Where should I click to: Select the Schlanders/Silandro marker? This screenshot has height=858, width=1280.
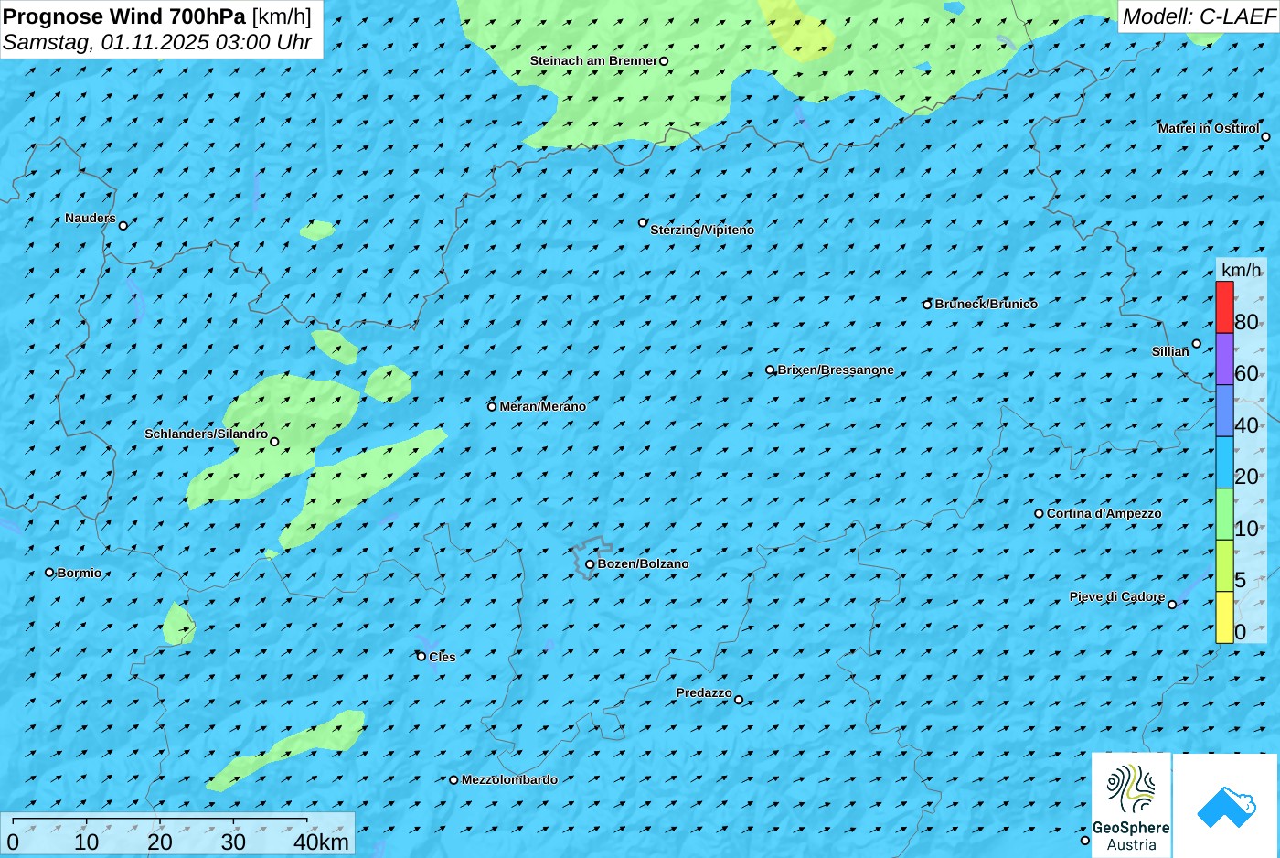coord(274,442)
